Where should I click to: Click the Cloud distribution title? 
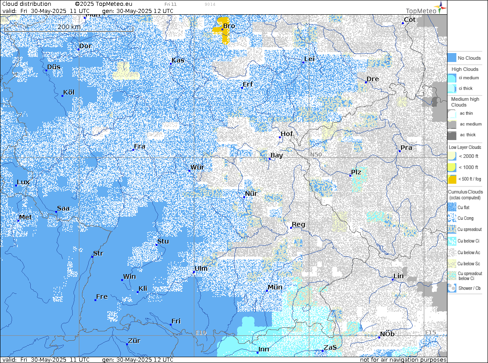(27, 4)
